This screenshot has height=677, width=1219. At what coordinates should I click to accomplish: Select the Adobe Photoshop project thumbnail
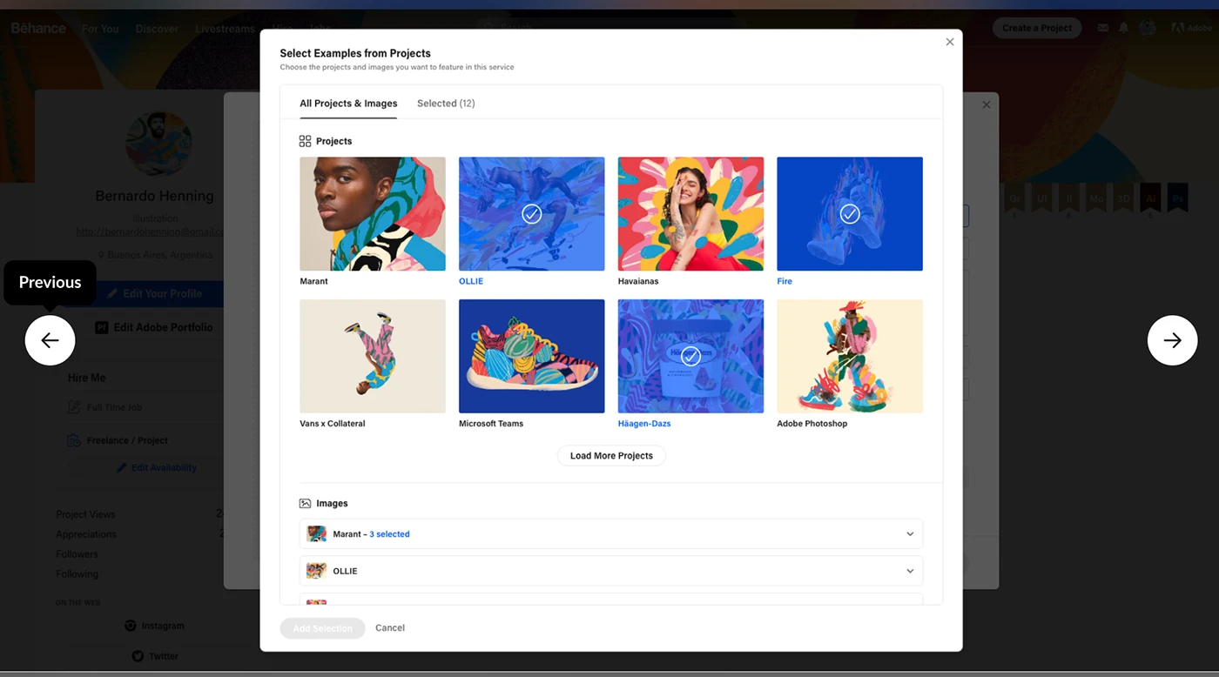(849, 356)
